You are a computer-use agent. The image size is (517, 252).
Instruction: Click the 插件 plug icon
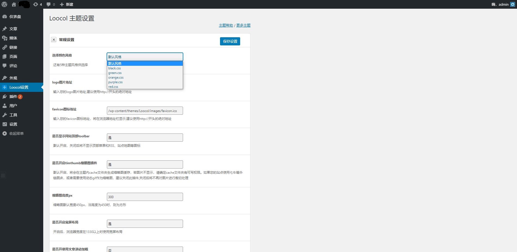click(x=5, y=97)
